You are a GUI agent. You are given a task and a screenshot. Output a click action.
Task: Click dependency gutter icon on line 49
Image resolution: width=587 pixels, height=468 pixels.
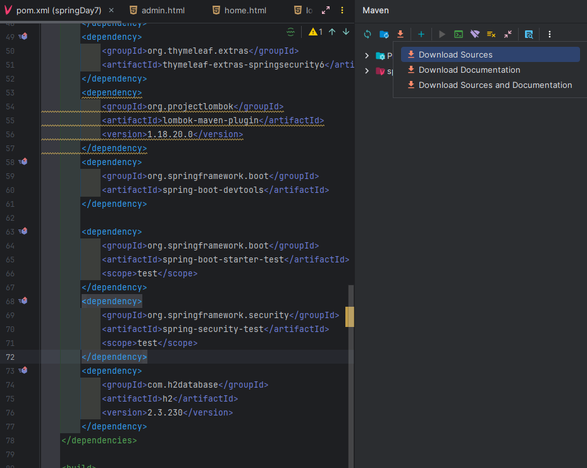23,36
